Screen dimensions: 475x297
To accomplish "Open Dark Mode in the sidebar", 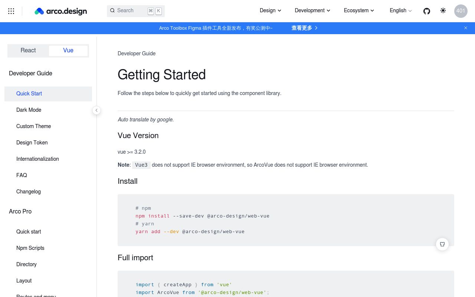I will pyautogui.click(x=29, y=110).
